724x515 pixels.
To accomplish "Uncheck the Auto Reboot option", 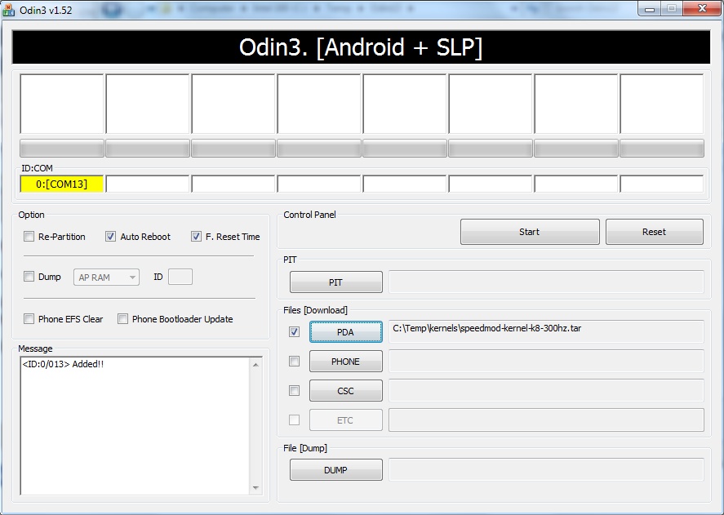I will pos(110,237).
